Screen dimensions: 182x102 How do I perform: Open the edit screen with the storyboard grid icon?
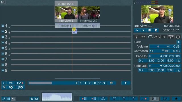103,99
